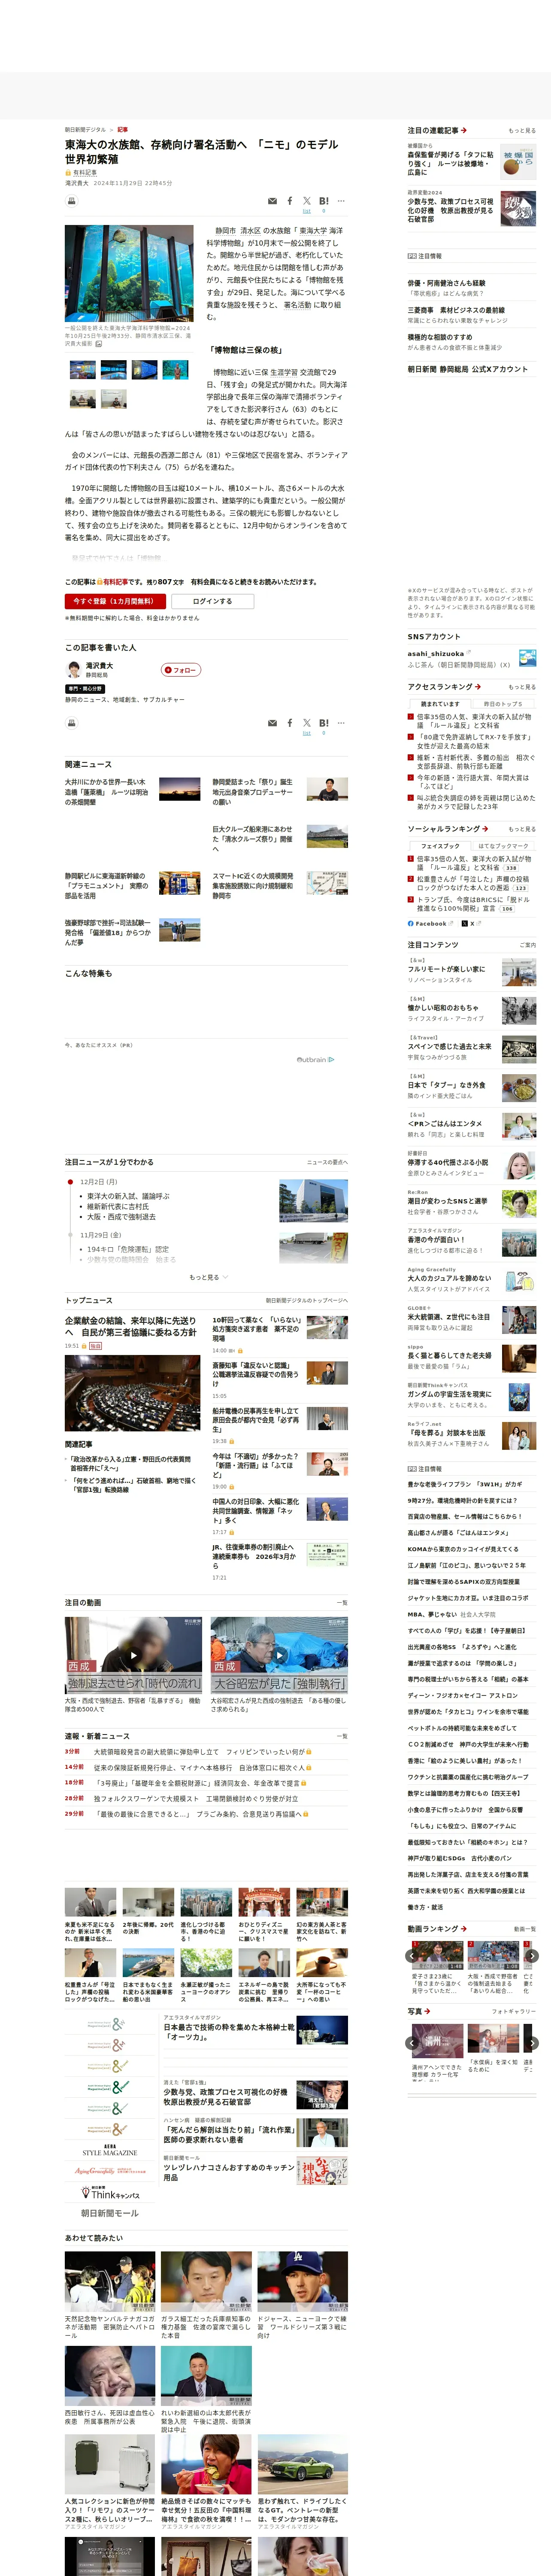This screenshot has width=551, height=2576.
Task: Select the はてなブックマーク ranking tab
Action: click(503, 846)
